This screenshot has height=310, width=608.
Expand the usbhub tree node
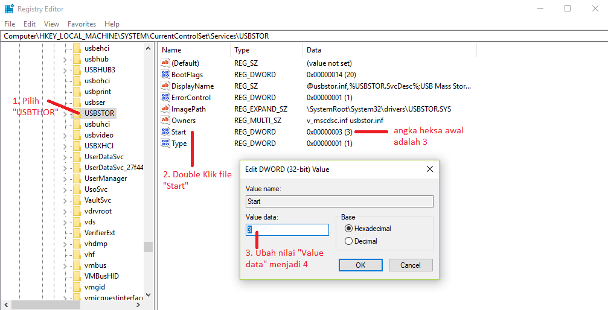tap(65, 59)
